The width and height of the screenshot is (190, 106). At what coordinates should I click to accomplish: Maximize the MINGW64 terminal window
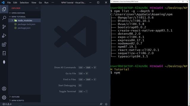point(183,1)
